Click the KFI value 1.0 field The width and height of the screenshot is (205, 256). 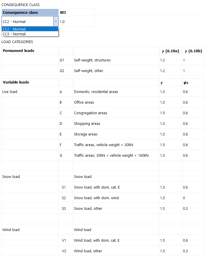[x=77, y=22]
